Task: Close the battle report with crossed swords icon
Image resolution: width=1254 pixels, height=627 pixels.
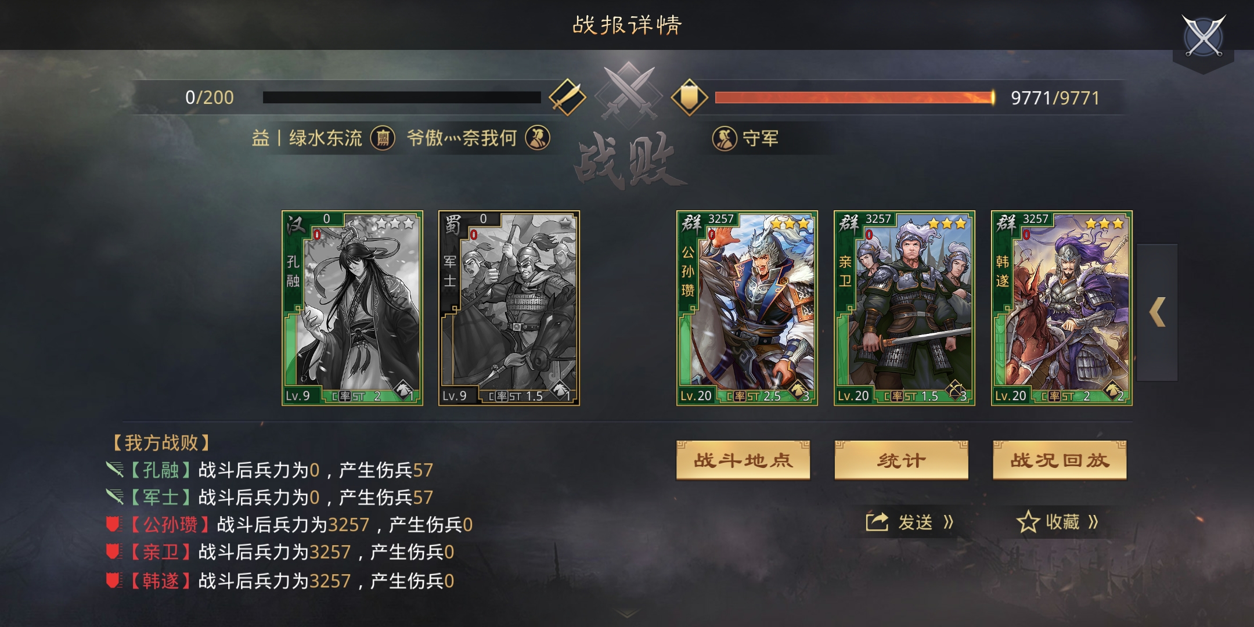Action: tap(1203, 36)
